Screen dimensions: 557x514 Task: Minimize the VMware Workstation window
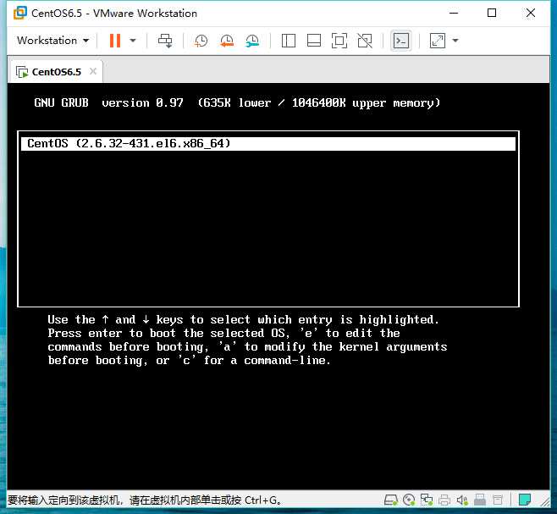coord(454,14)
